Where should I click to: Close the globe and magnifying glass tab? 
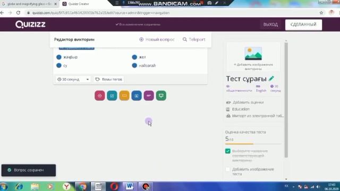pyautogui.click(x=55, y=4)
